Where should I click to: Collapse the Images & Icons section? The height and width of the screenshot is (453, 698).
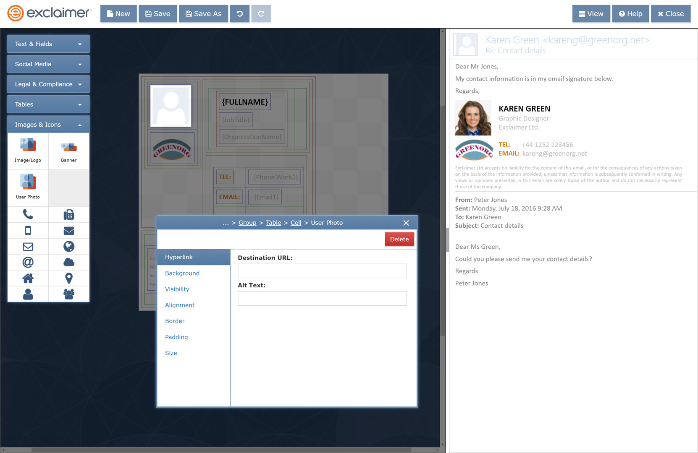coord(48,124)
